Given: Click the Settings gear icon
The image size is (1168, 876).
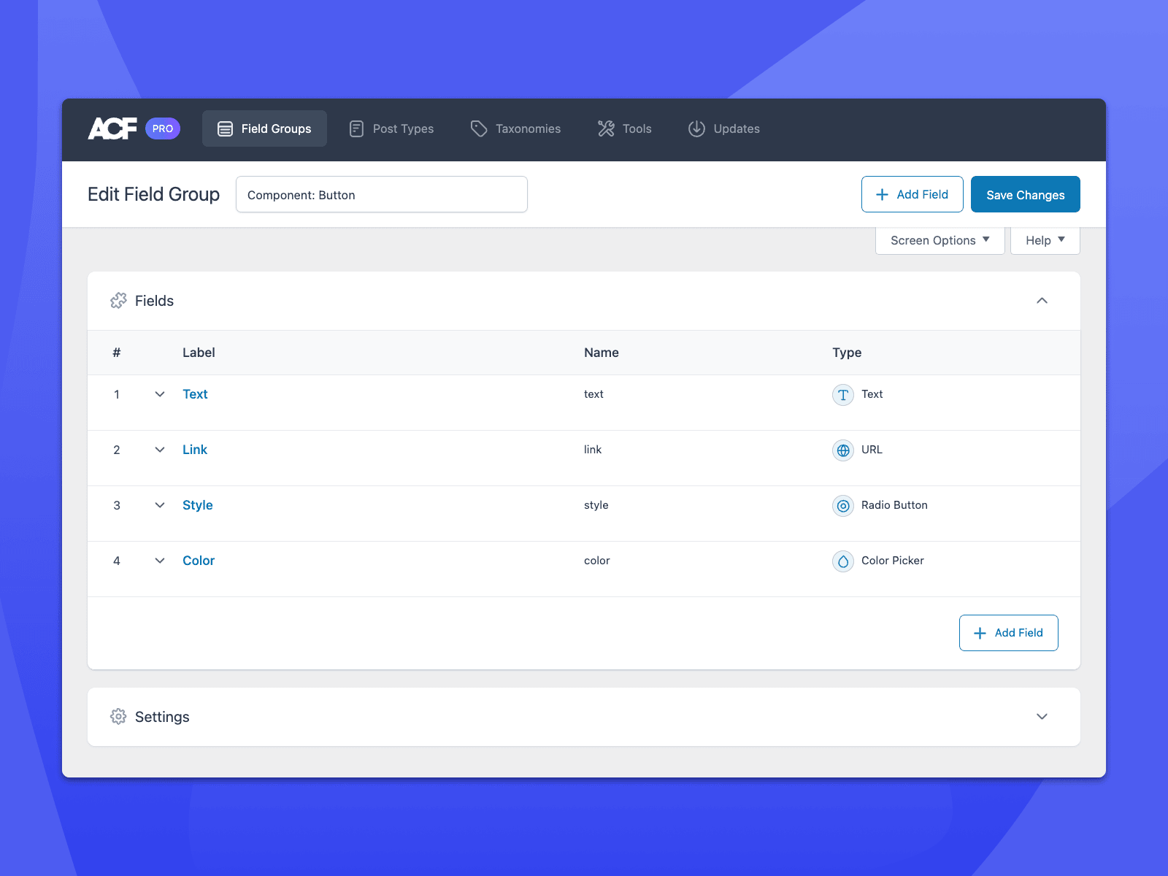Looking at the screenshot, I should click(118, 717).
